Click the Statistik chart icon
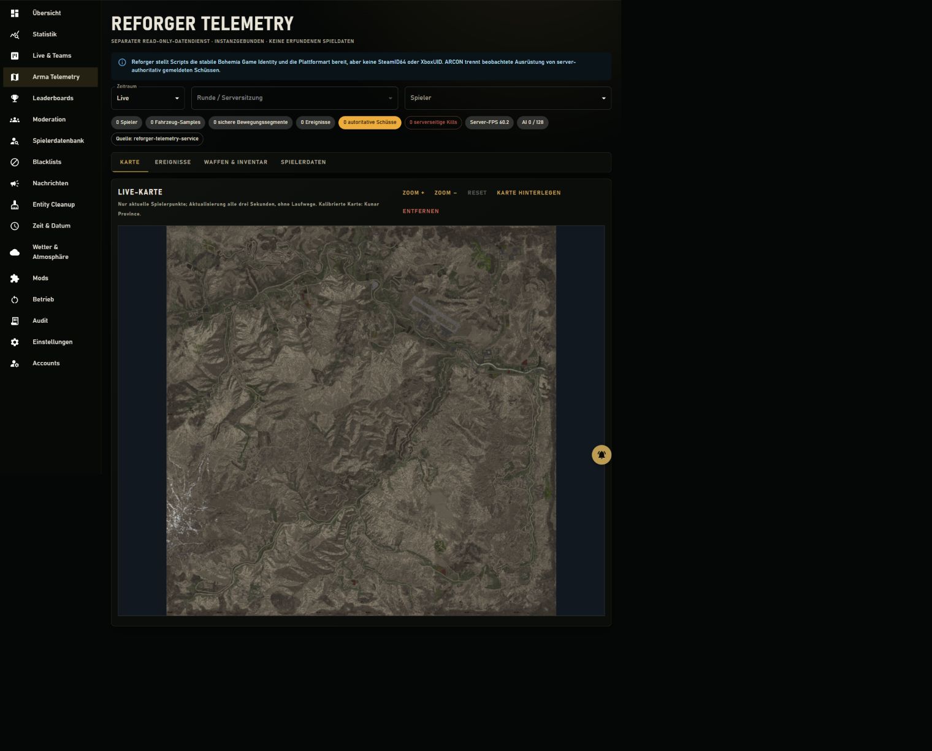The width and height of the screenshot is (932, 751). (x=15, y=34)
